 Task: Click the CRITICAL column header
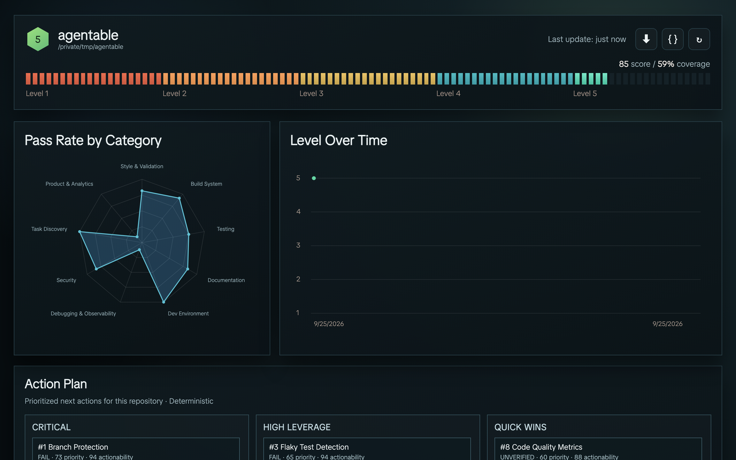pos(52,427)
